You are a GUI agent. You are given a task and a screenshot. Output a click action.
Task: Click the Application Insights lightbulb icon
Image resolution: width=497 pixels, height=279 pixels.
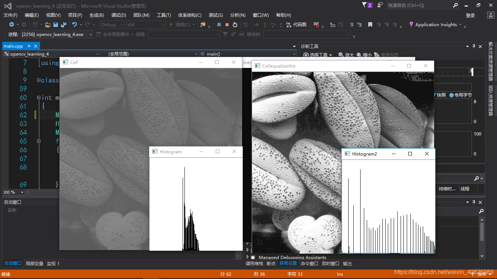(411, 25)
